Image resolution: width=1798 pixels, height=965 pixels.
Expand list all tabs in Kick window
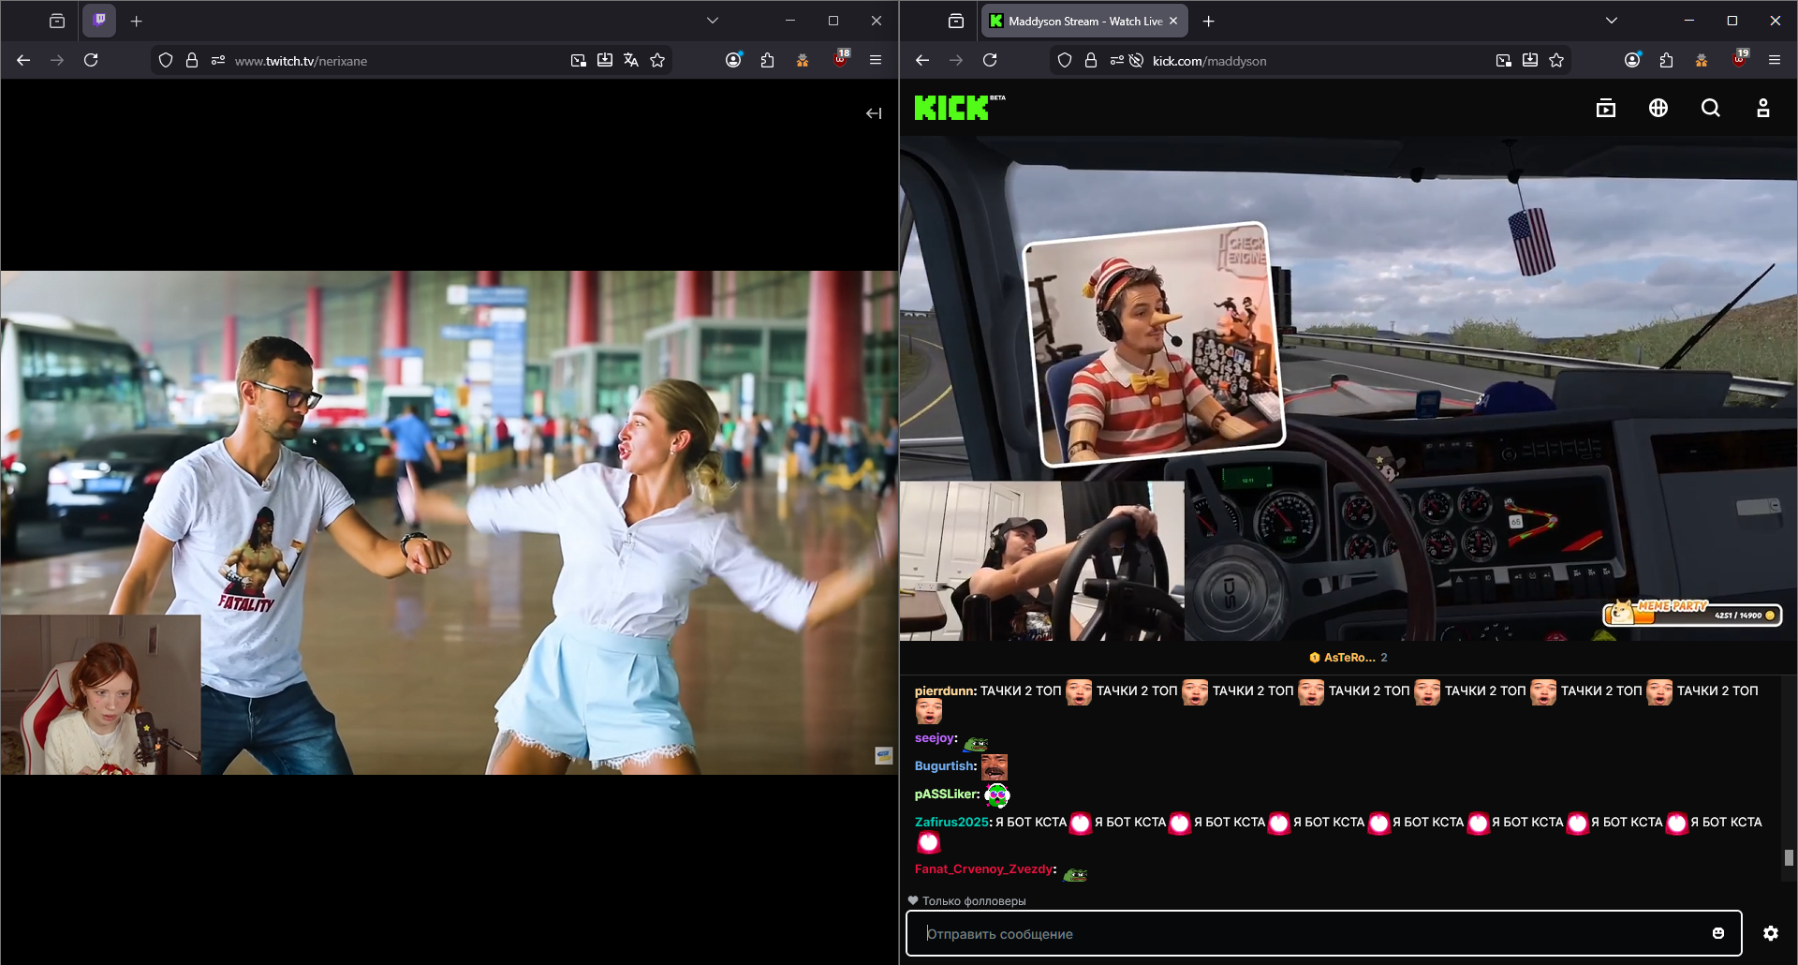pos(1611,21)
